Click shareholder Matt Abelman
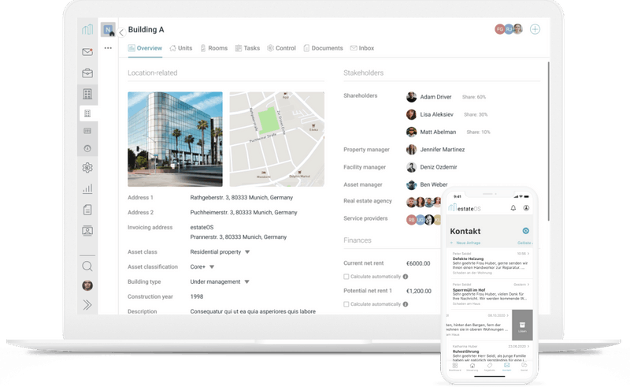The image size is (630, 387). pos(431,132)
